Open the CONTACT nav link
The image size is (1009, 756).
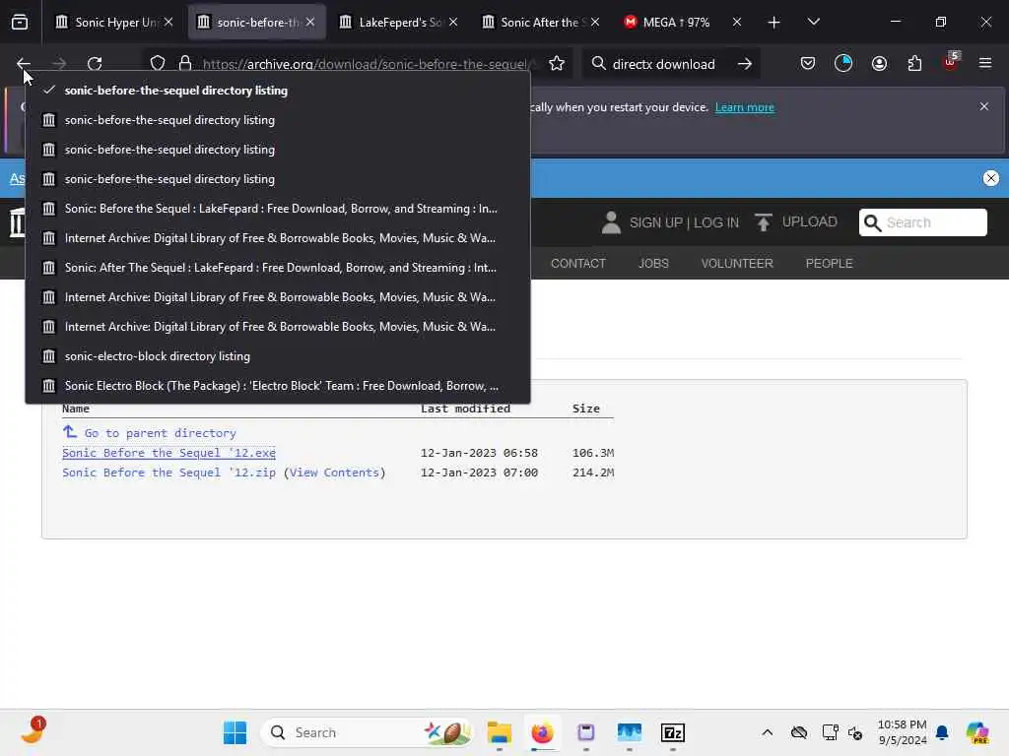point(577,264)
